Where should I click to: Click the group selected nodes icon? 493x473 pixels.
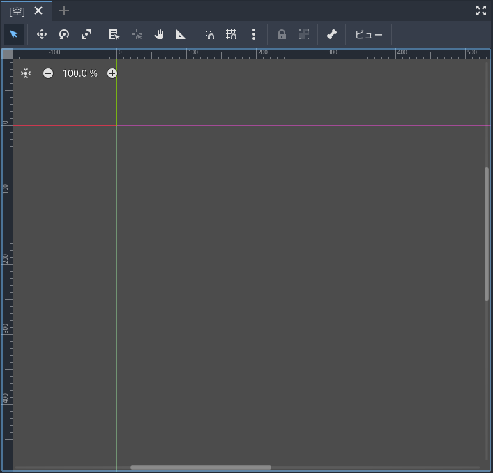[x=304, y=34]
